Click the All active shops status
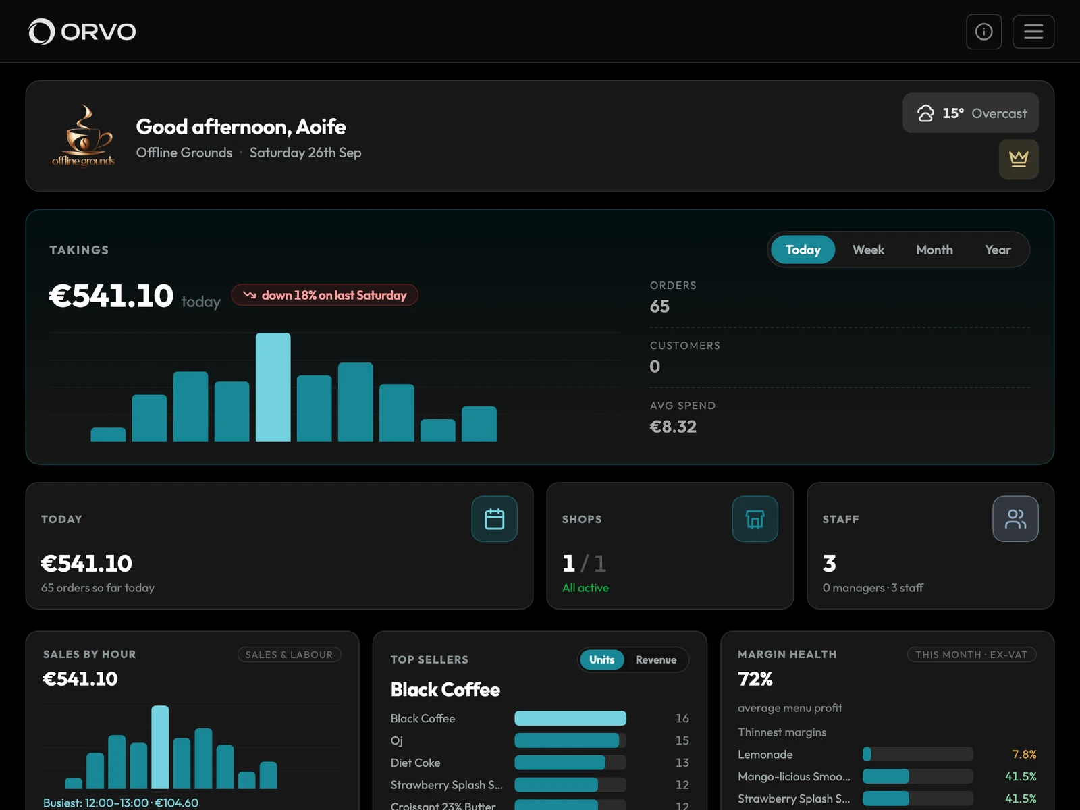1080x810 pixels. (585, 588)
